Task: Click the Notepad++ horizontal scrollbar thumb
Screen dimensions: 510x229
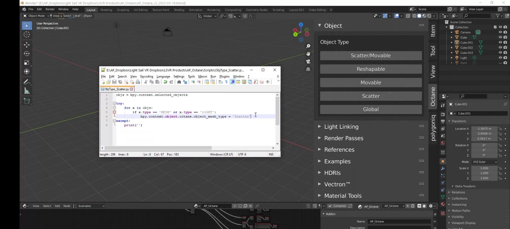Action: [158, 148]
